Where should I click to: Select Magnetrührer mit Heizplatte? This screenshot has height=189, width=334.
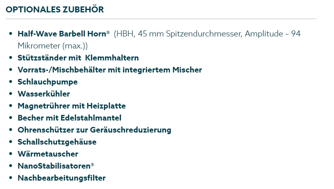point(71,106)
